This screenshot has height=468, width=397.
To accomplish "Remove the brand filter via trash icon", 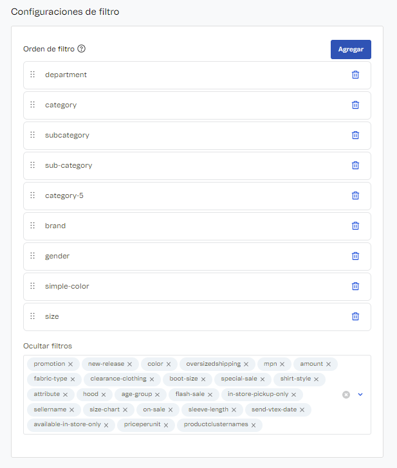I will tap(355, 226).
